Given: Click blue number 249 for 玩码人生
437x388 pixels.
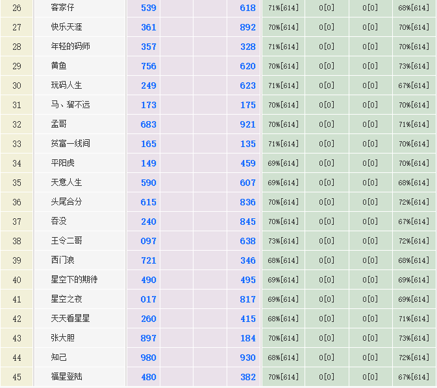Looking at the screenshot, I should 149,86.
